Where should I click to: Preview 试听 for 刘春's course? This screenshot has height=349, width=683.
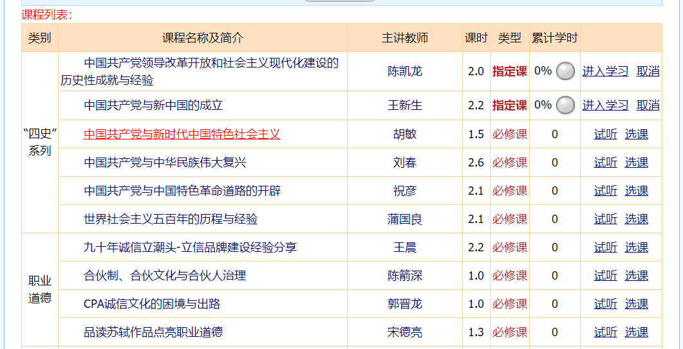605,163
